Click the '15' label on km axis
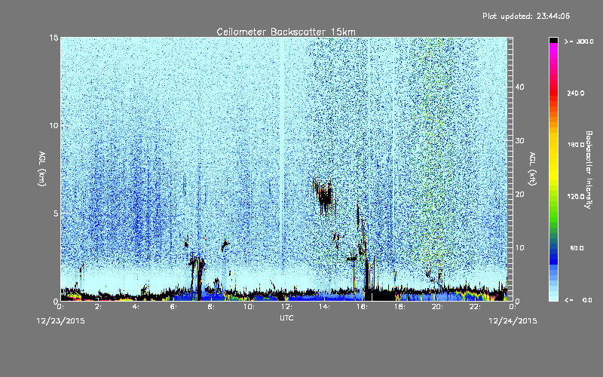 tap(54, 38)
